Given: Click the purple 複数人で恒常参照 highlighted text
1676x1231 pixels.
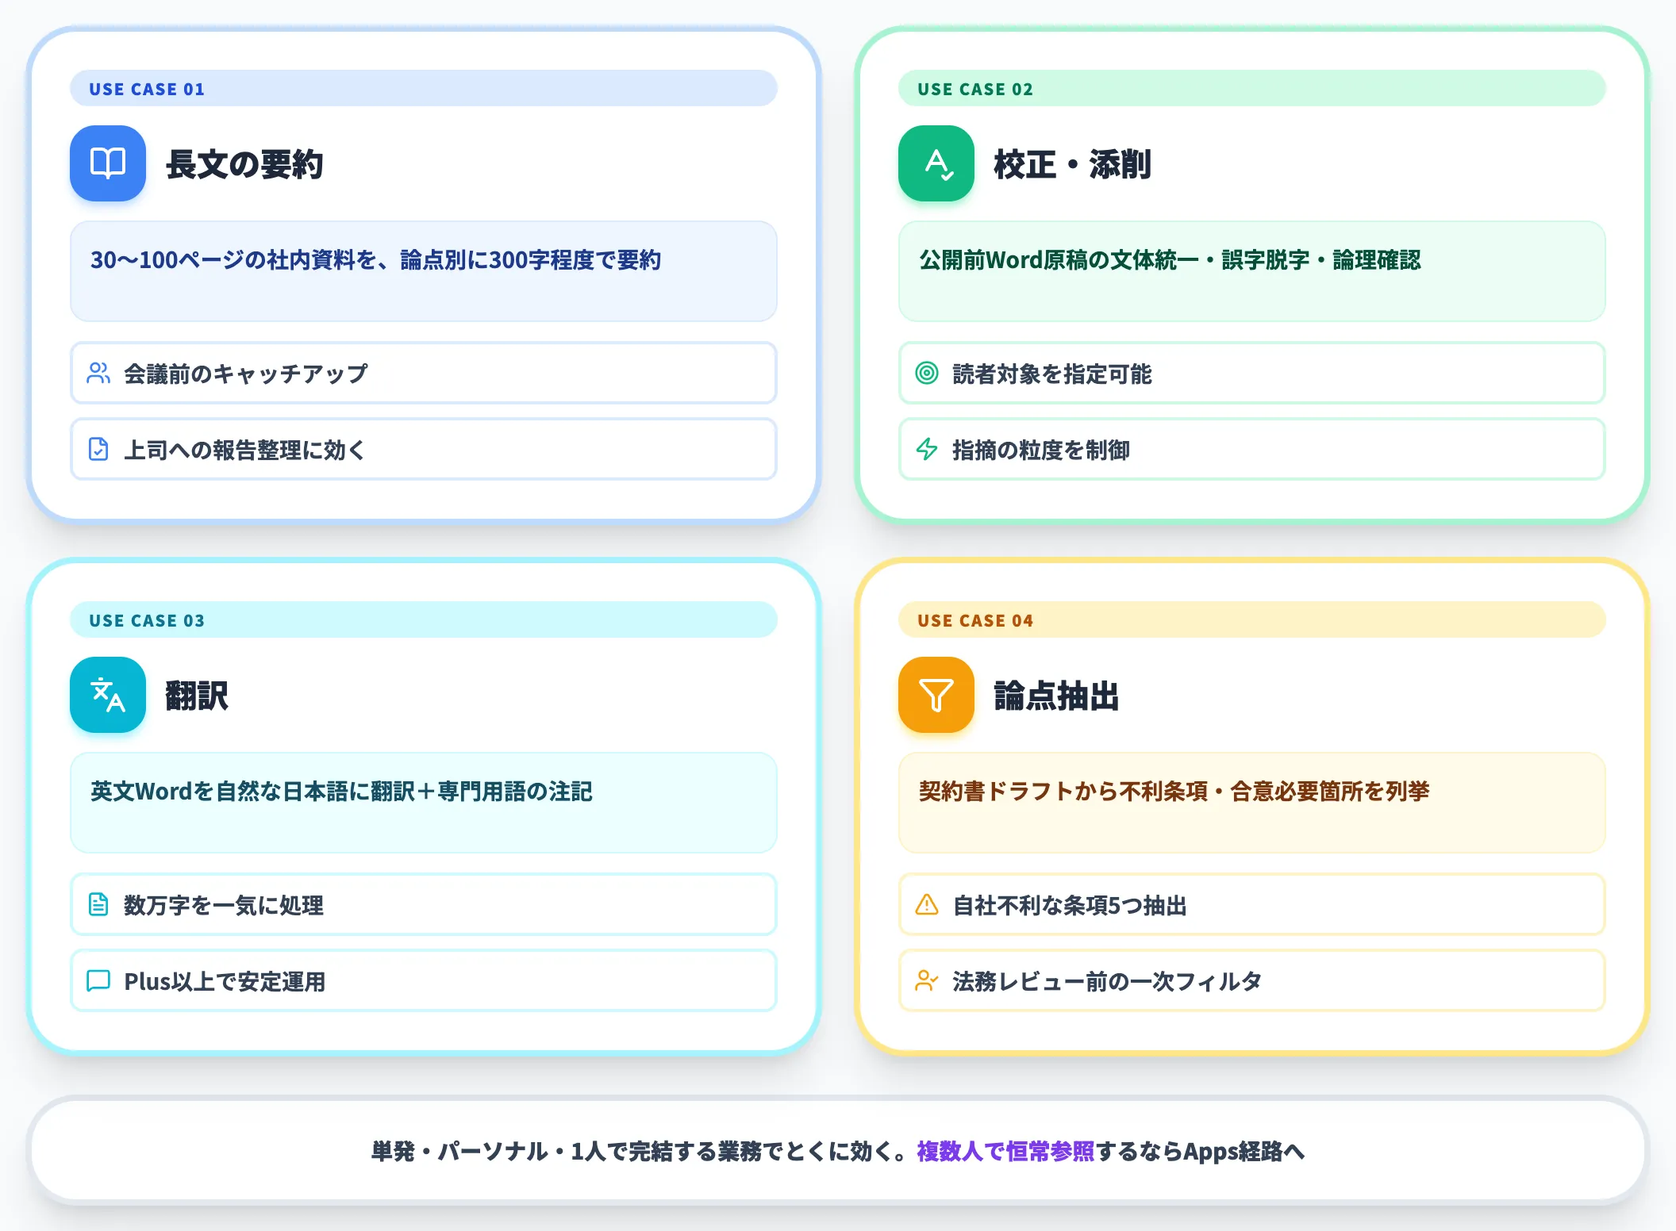Looking at the screenshot, I should tap(1005, 1151).
